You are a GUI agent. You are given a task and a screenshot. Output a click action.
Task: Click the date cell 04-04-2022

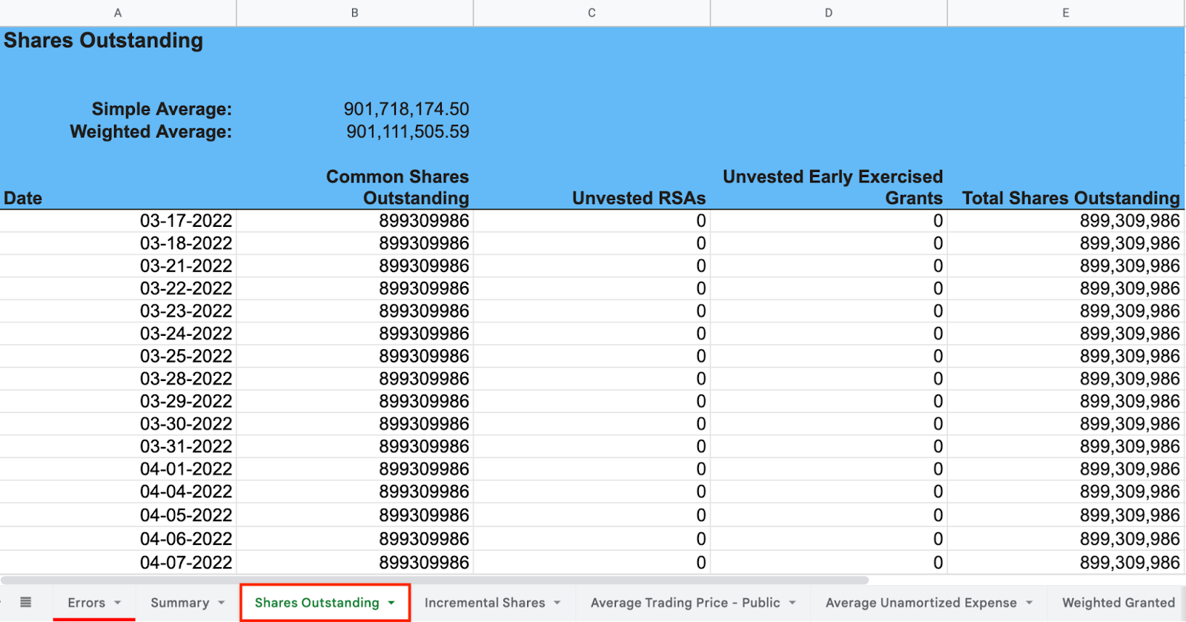tap(118, 492)
